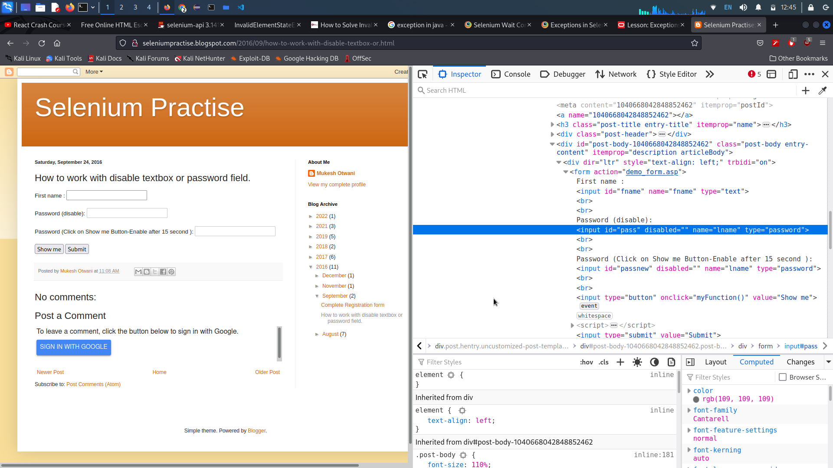Expand the 2022 blog archive entry
Screen dimensions: 833x468
[311, 216]
